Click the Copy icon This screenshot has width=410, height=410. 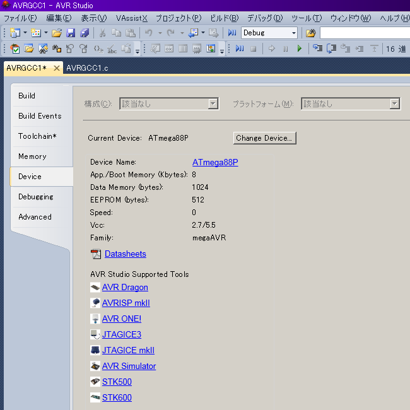click(x=116, y=33)
